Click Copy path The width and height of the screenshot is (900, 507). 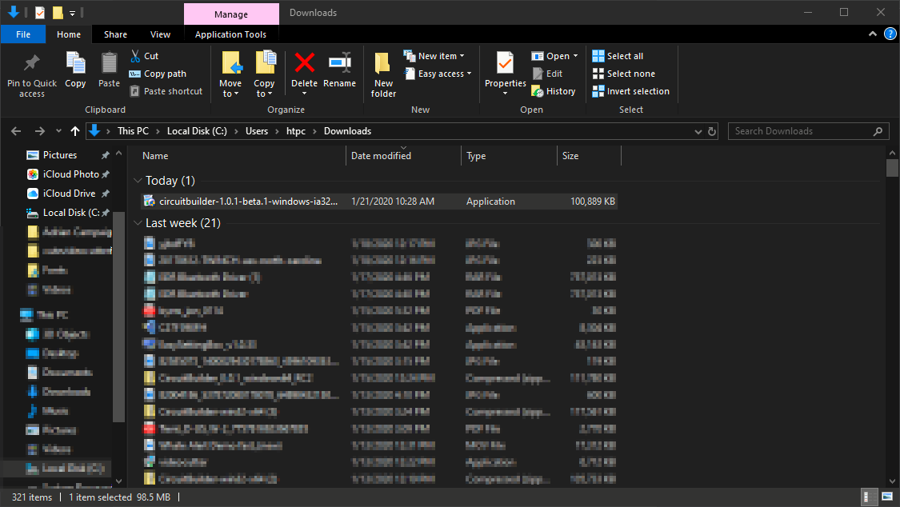pyautogui.click(x=158, y=74)
